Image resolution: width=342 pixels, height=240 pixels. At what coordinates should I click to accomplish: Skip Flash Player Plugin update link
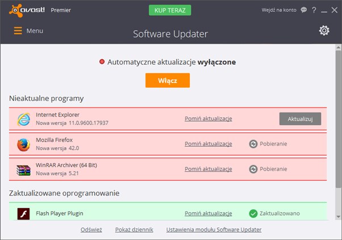(x=208, y=213)
